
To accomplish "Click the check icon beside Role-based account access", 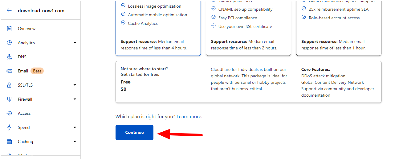I will point(304,17).
